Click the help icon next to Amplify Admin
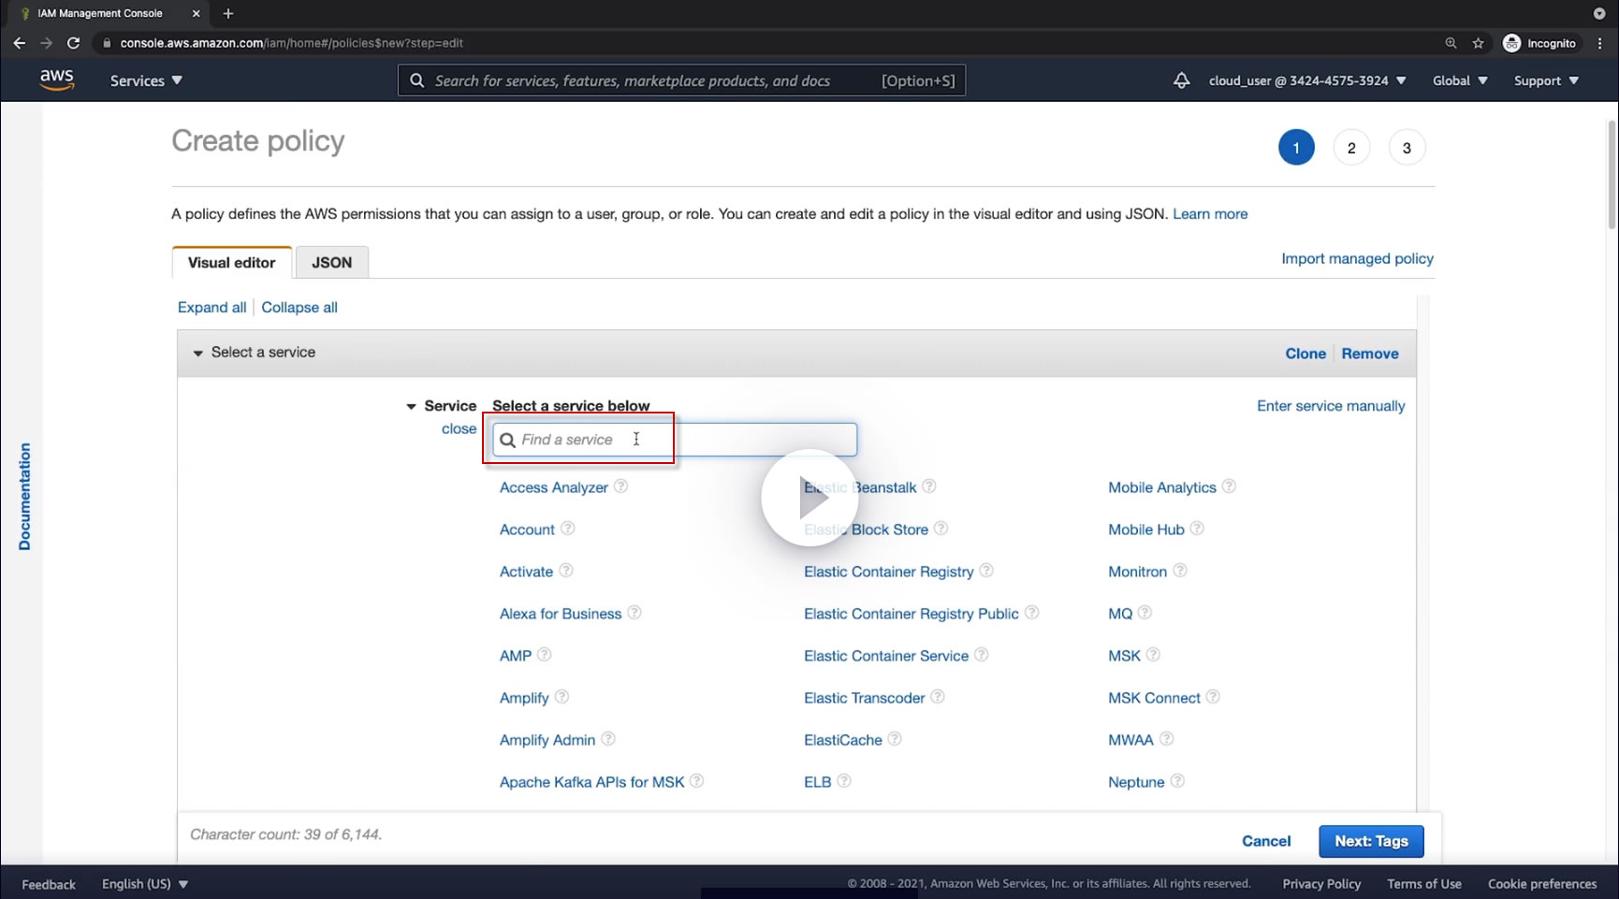 (x=607, y=739)
